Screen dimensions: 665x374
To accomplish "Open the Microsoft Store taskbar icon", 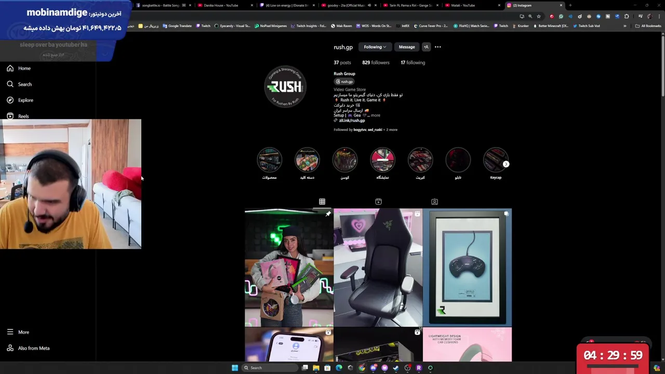I will (327, 368).
